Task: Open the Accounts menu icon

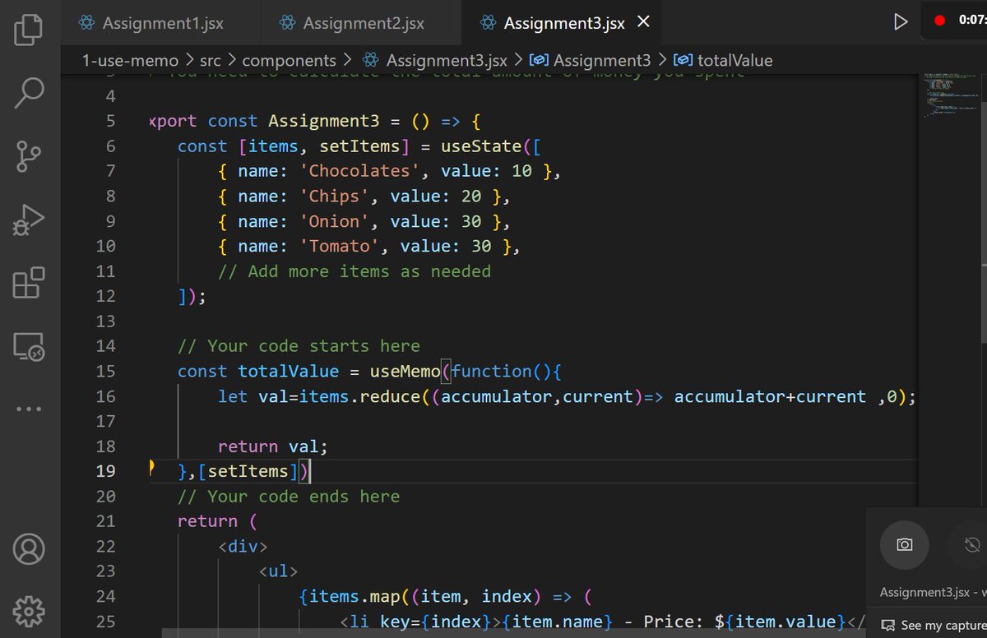Action: [x=29, y=548]
